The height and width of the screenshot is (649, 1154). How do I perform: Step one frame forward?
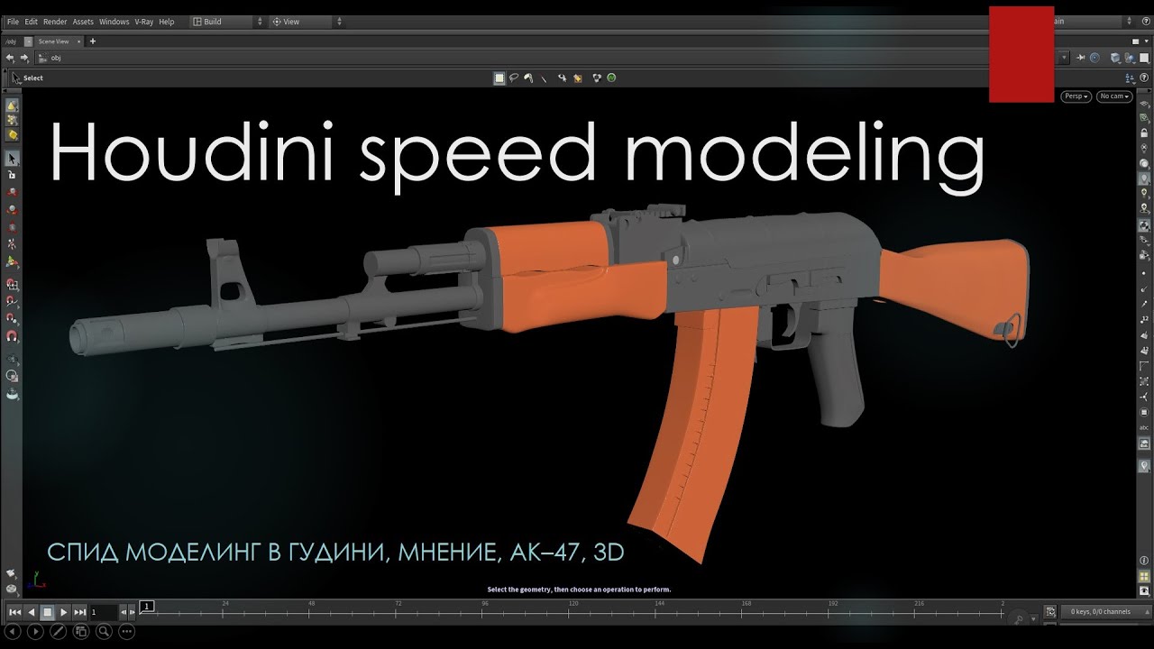pyautogui.click(x=133, y=612)
